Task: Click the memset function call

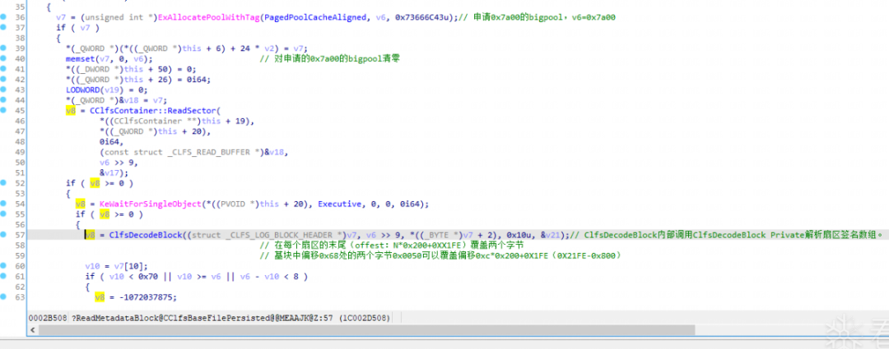Action: pos(80,59)
